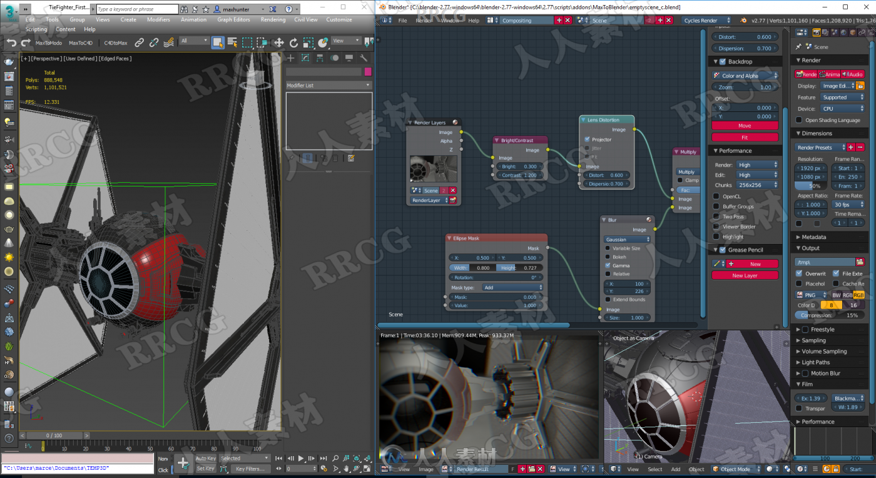Click the Pan View hand icon
Image resolution: width=876 pixels, height=478 pixels.
(x=347, y=469)
